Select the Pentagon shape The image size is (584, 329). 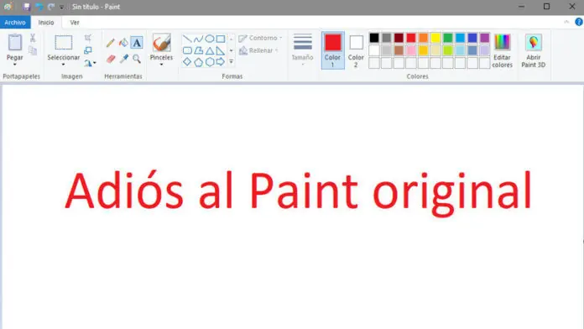tap(199, 62)
